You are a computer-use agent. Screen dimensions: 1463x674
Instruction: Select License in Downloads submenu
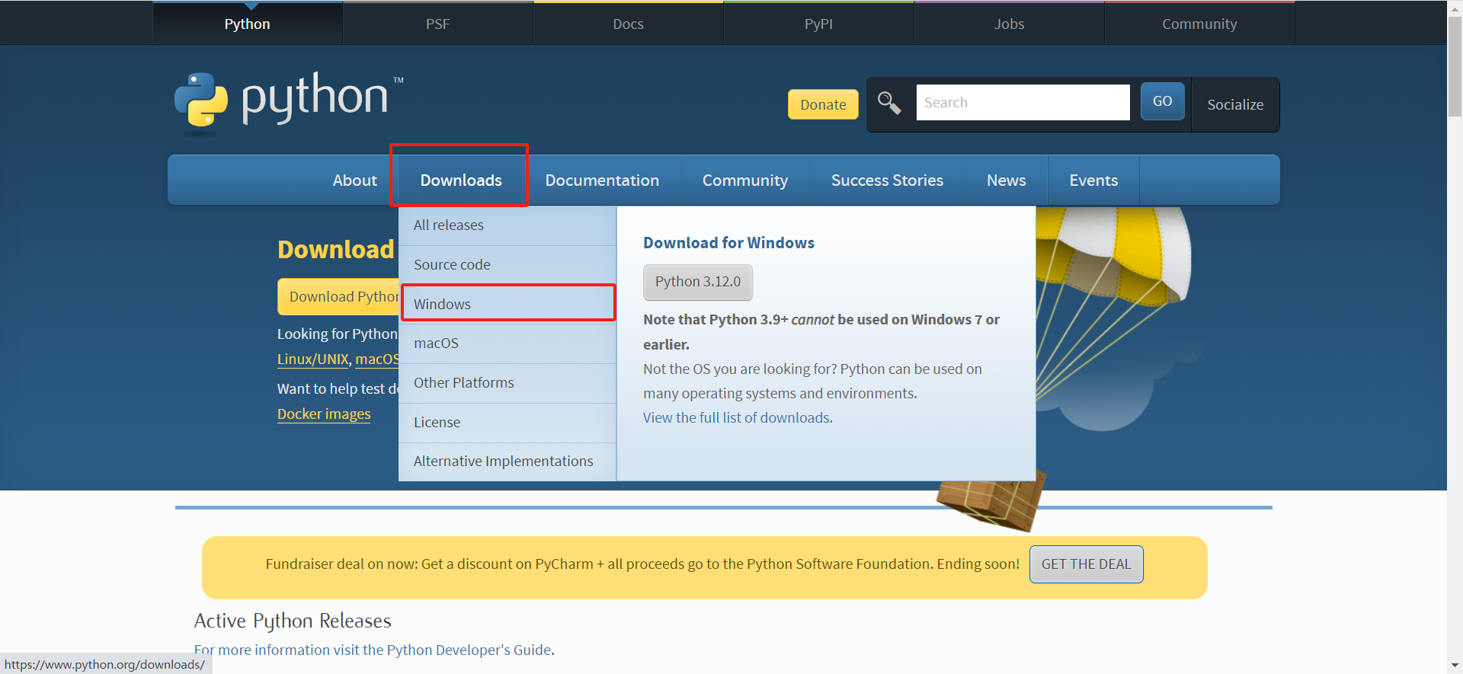507,423
